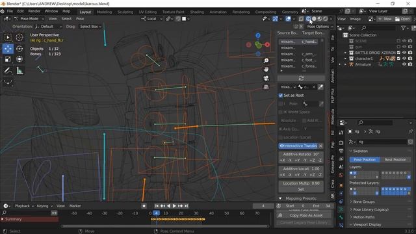The height and width of the screenshot is (234, 416).
Task: Select Rest Position radio option
Action: [395, 160]
